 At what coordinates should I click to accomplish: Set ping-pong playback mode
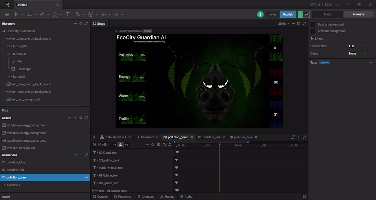click(126, 145)
